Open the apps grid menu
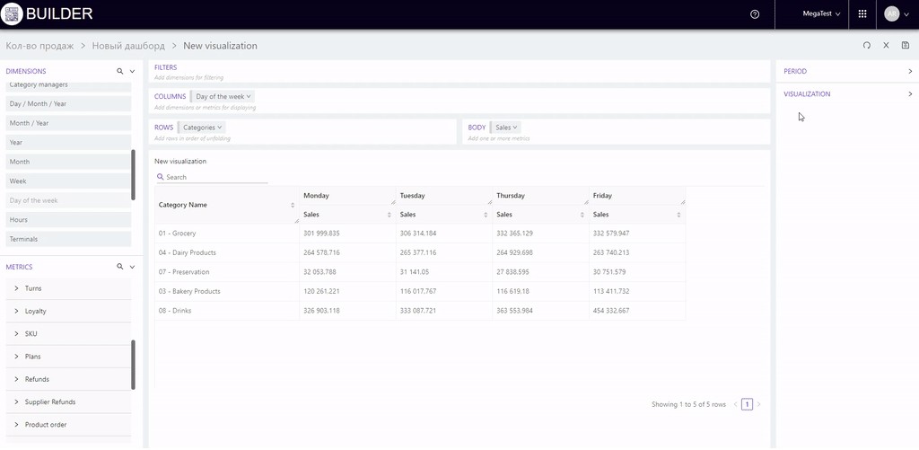This screenshot has height=450, width=919. click(862, 14)
